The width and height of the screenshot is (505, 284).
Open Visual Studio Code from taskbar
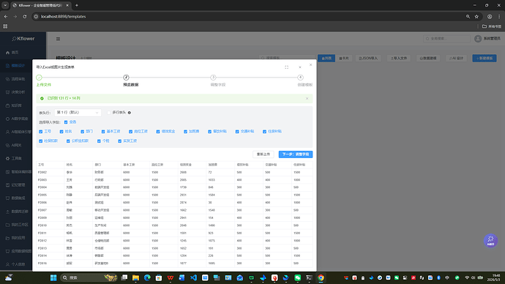pyautogui.click(x=193, y=277)
